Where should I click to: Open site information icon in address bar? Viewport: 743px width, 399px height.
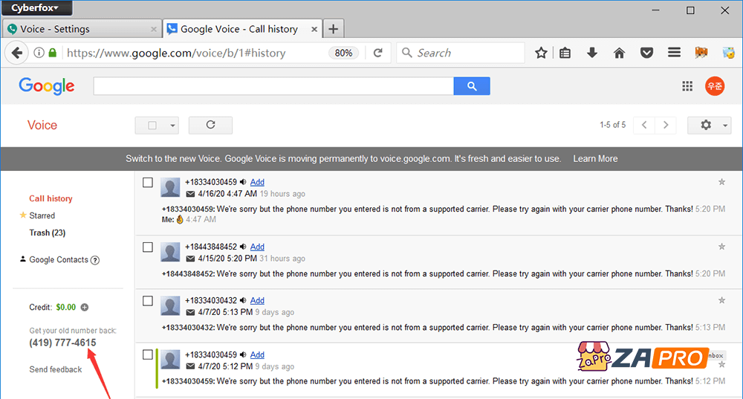point(39,53)
